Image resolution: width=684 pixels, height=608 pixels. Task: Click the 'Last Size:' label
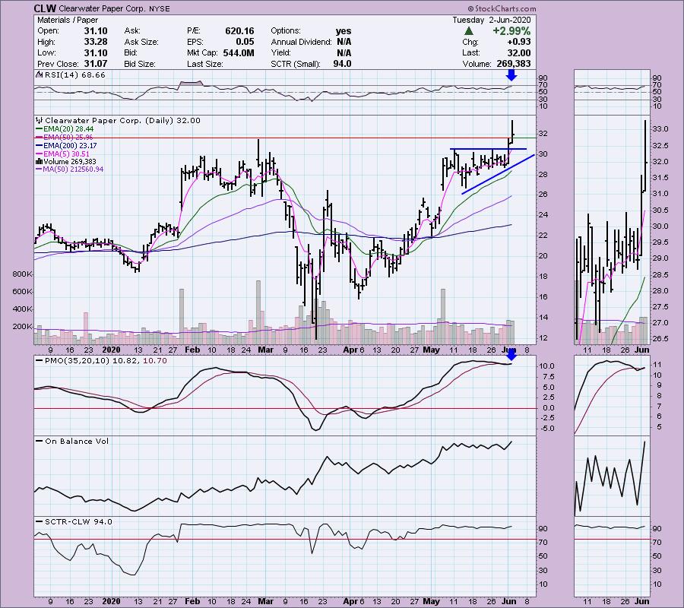coord(205,64)
